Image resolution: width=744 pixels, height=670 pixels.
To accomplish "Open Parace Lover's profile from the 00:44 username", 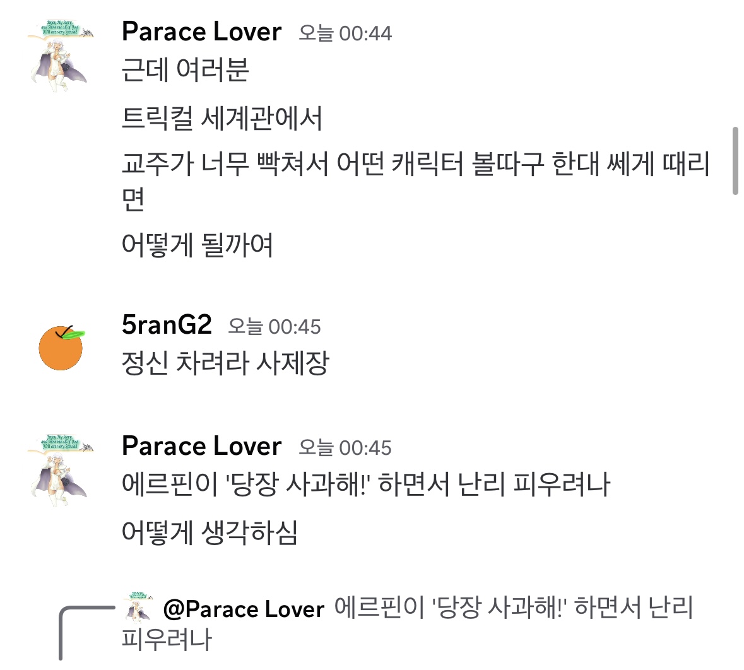I will click(201, 32).
